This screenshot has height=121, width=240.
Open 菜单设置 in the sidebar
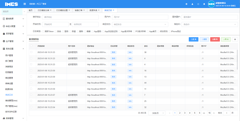(x=9, y=83)
